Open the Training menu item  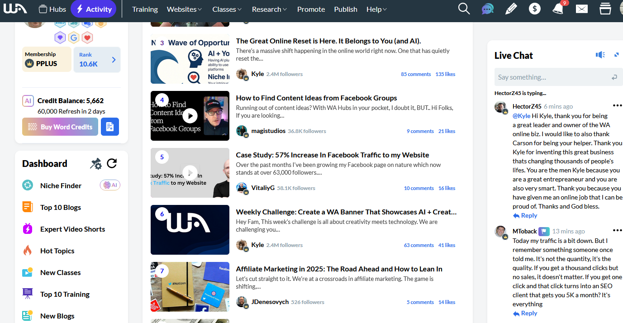[x=145, y=9]
